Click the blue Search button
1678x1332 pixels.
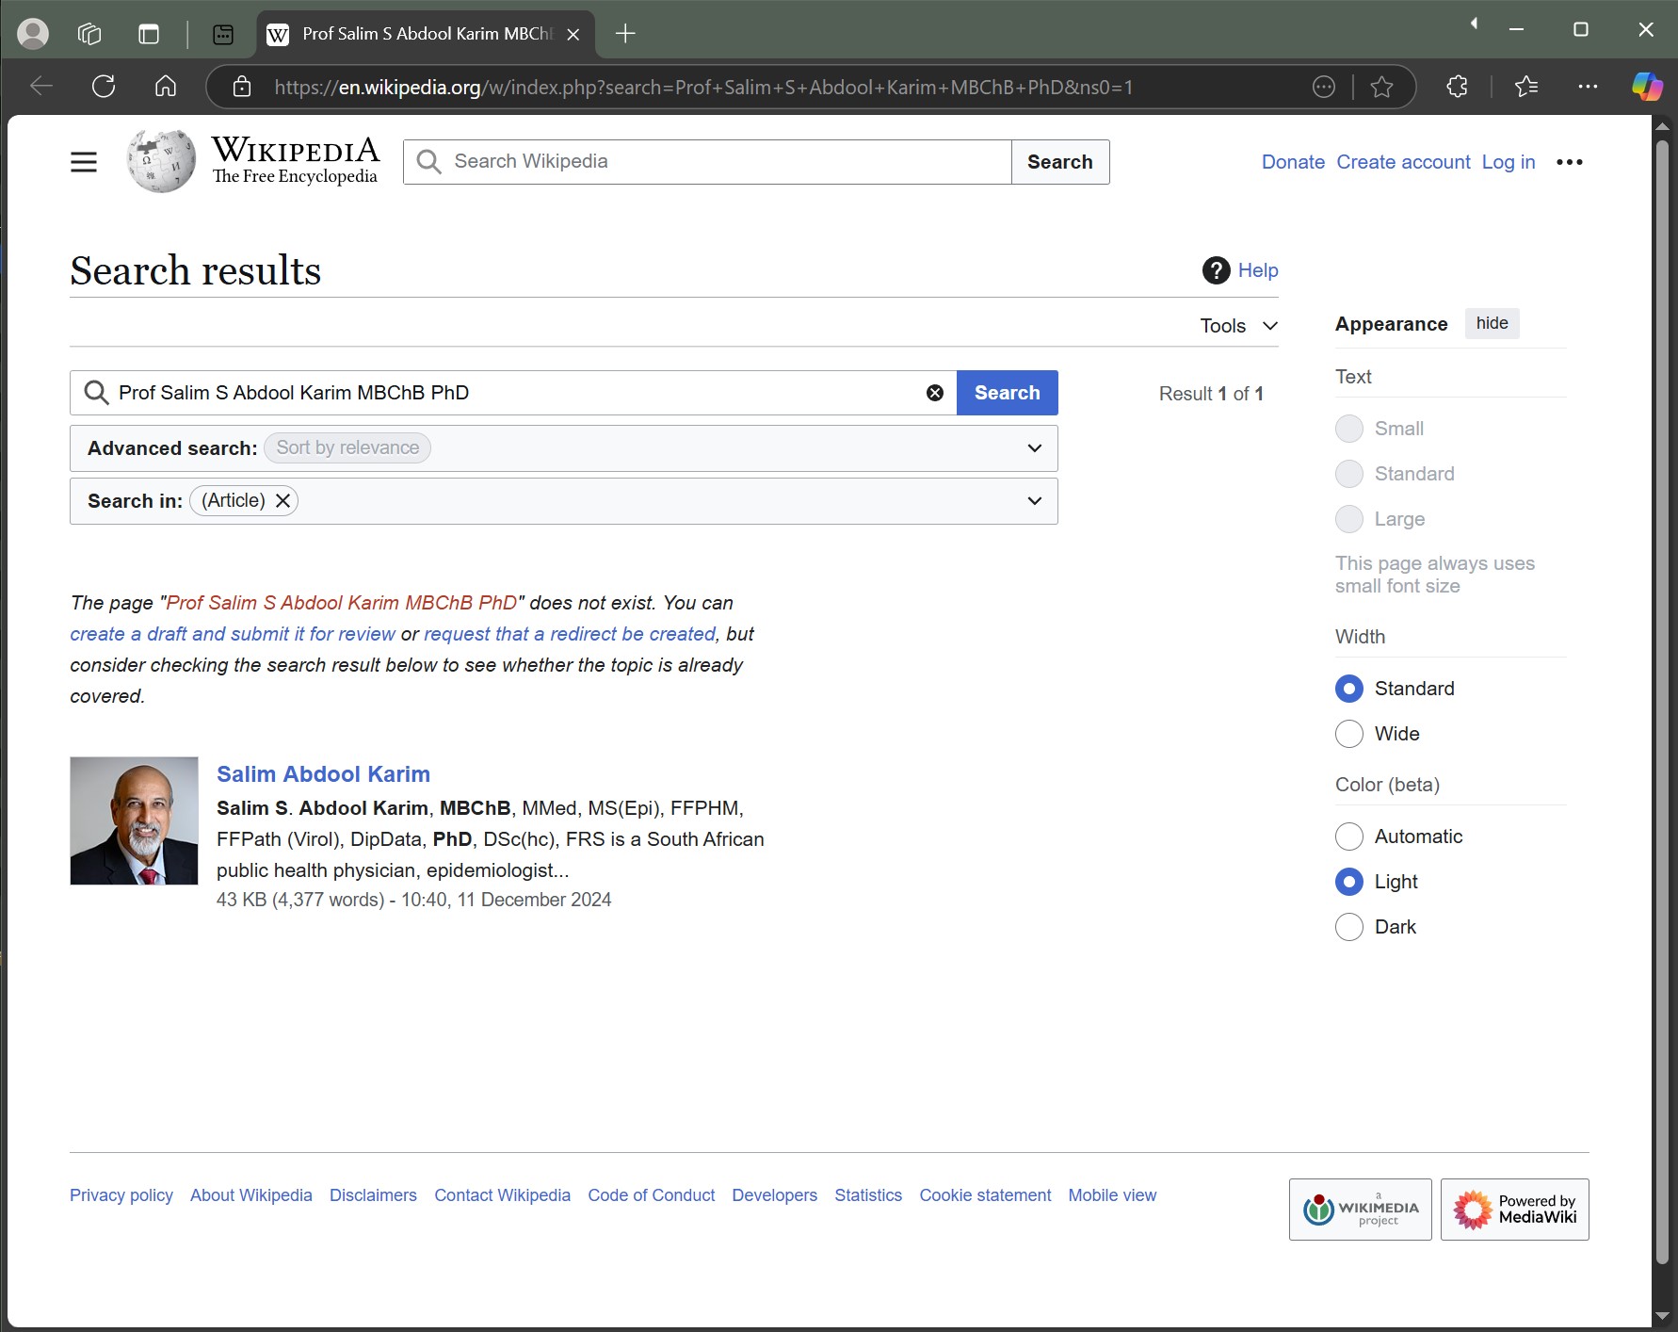pos(1008,393)
